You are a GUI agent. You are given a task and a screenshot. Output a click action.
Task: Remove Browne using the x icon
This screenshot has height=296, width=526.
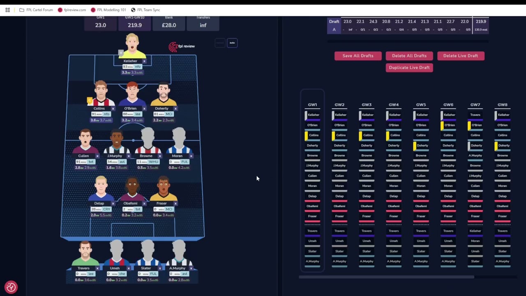pyautogui.click(x=160, y=156)
